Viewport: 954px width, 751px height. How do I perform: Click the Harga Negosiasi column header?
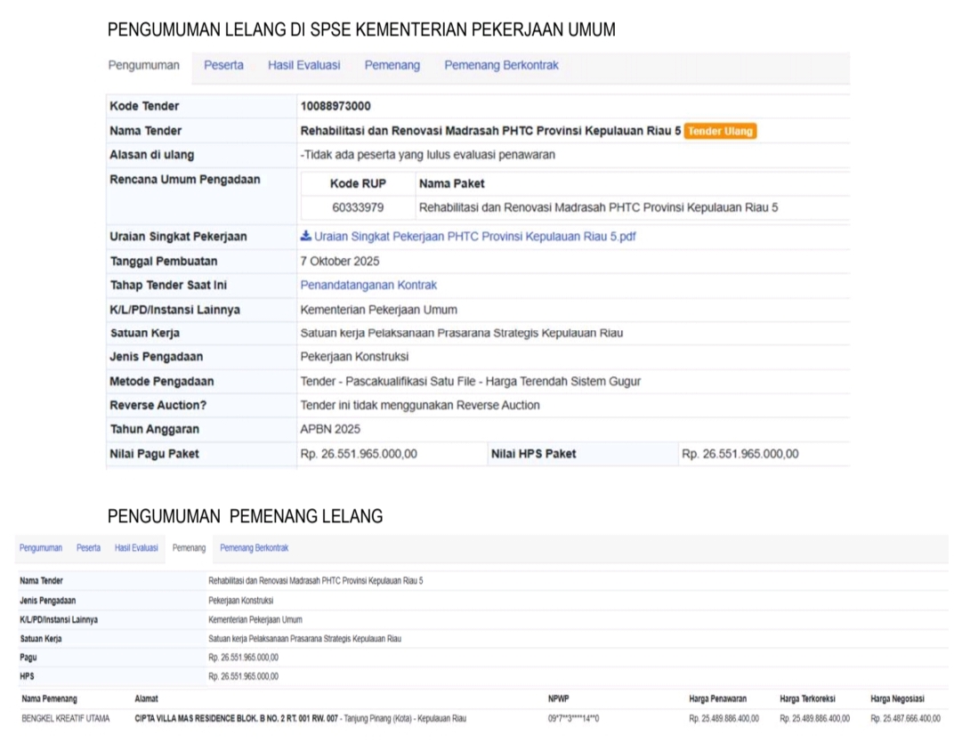897,699
